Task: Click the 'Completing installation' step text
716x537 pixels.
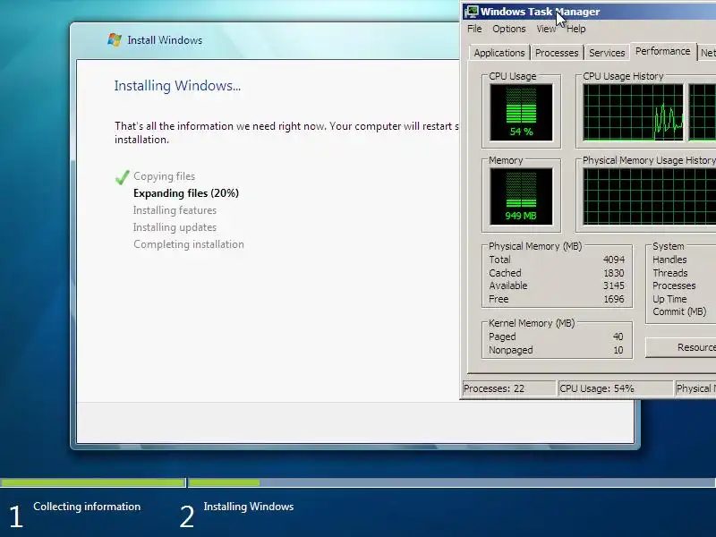Action: click(x=189, y=244)
